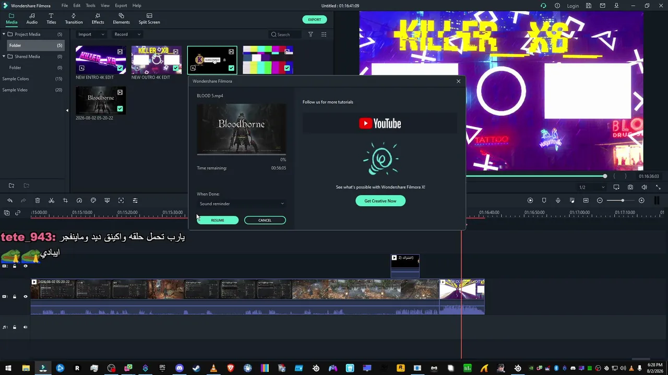
Task: Switch to the Split Screen tab
Action: point(149,19)
